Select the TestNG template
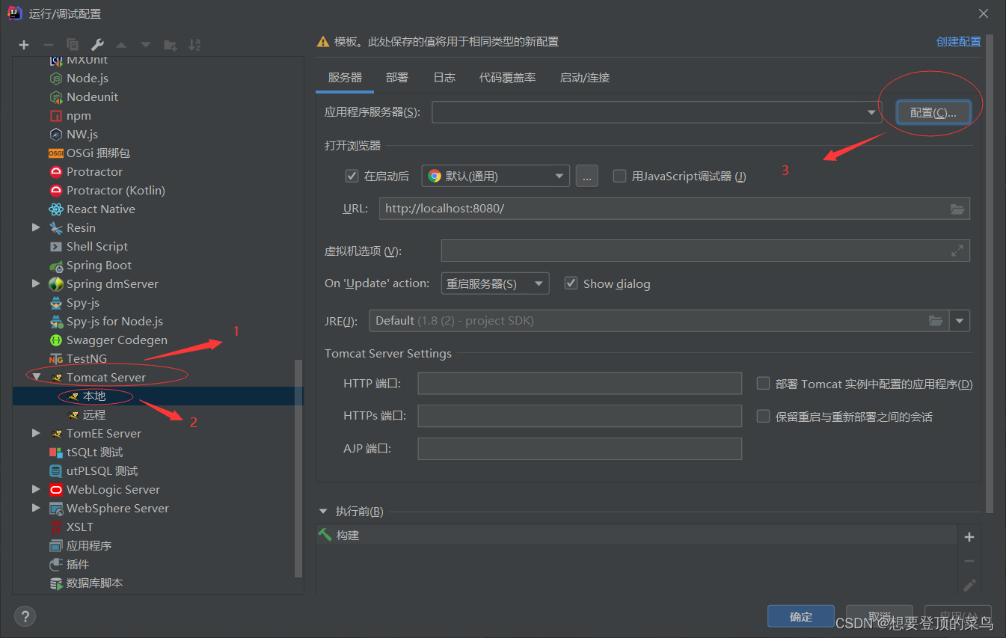This screenshot has width=1006, height=638. 87,358
